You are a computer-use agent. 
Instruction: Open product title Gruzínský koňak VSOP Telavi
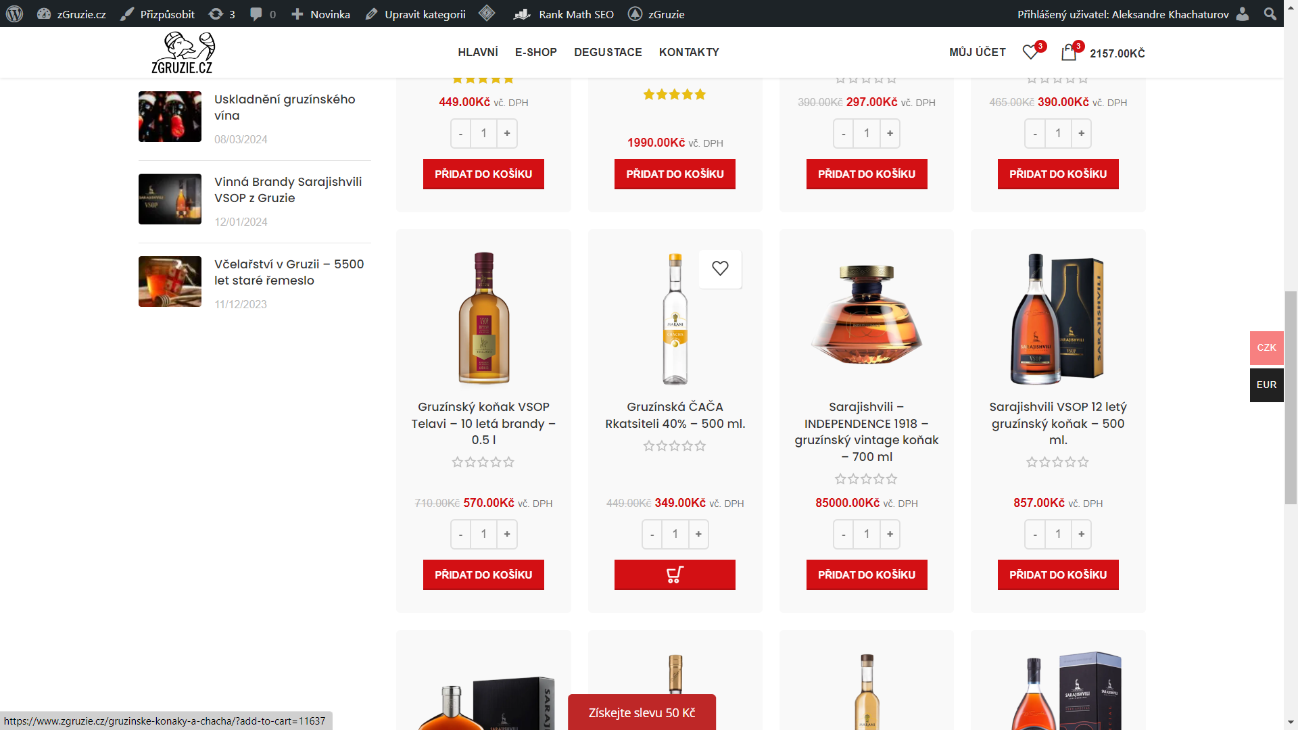[483, 423]
